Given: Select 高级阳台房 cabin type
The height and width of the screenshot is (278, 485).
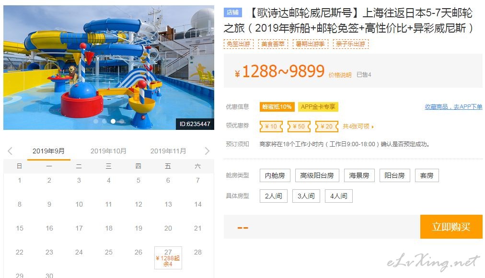Looking at the screenshot, I should [317, 175].
